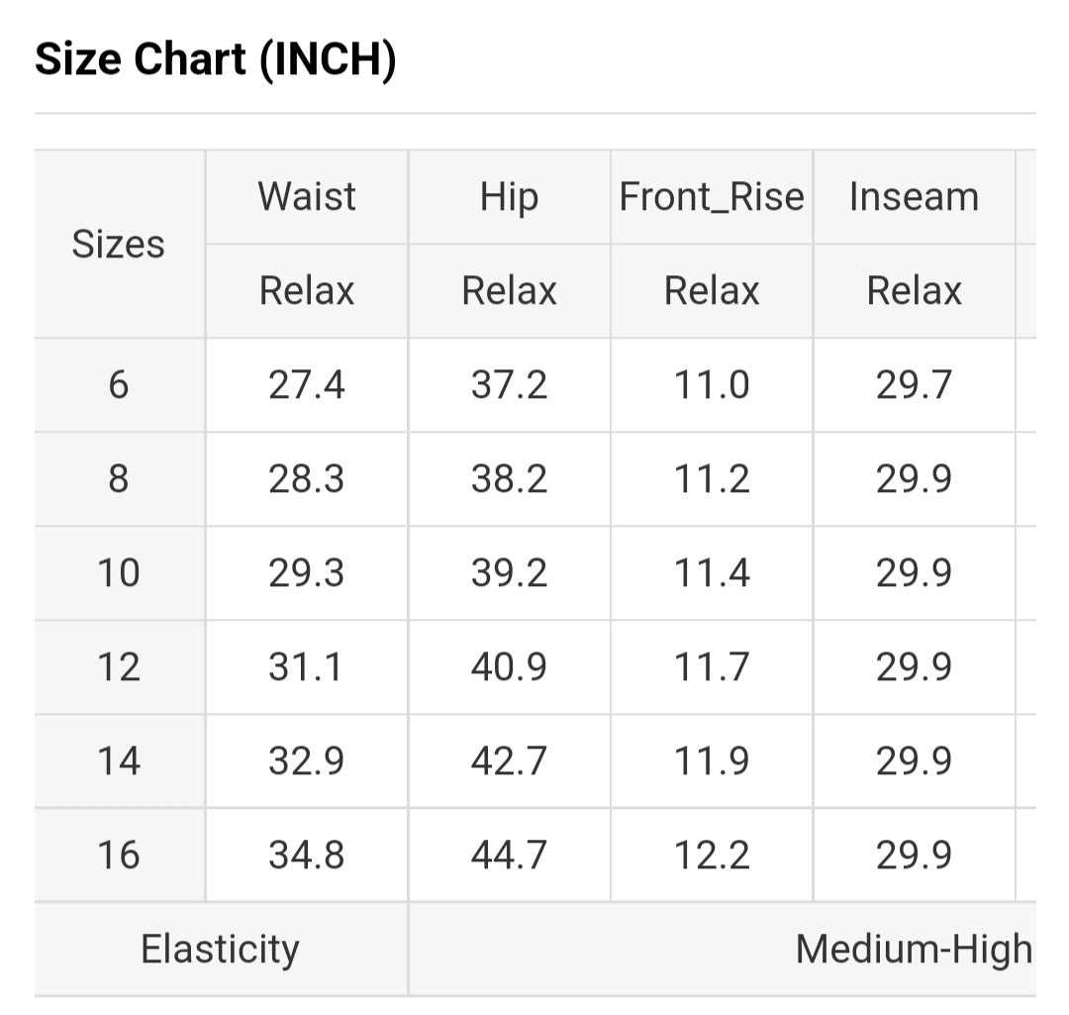Select the Waist column header

coord(307,196)
